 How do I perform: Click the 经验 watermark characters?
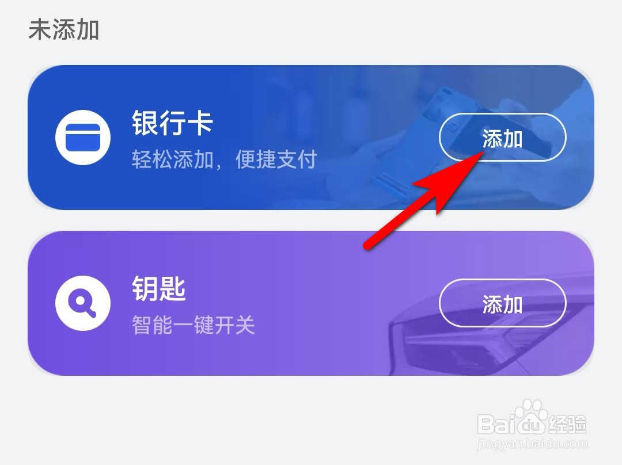tap(568, 424)
